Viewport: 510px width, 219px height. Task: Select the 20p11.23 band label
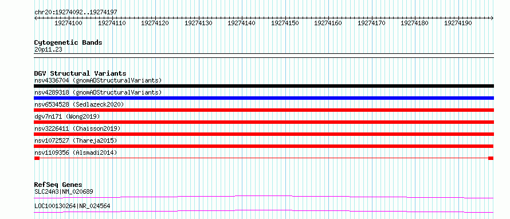(x=48, y=50)
